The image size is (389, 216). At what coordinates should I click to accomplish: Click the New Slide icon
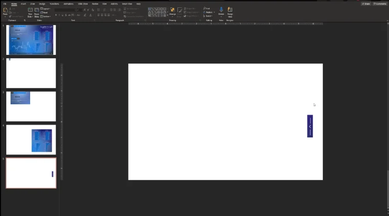[30, 10]
